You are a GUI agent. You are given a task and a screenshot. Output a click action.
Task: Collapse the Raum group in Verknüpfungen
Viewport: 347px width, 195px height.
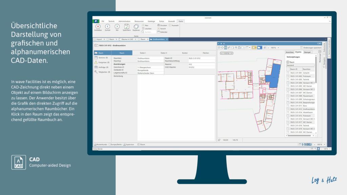coord(287,62)
